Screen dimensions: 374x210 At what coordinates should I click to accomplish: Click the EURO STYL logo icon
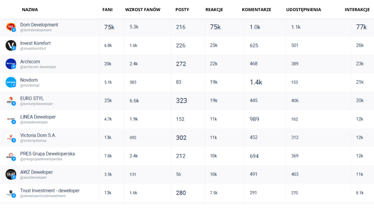(x=11, y=101)
